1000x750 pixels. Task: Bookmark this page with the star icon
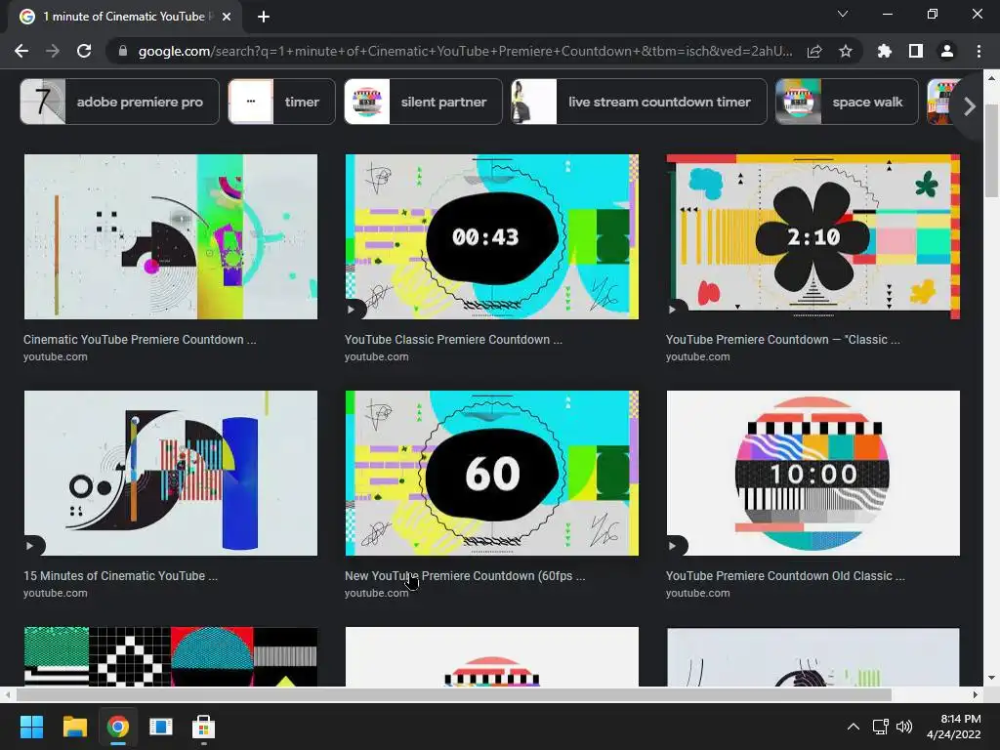[x=846, y=51]
